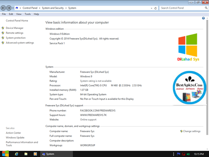Screen dimensions: 209x157
Task: Open the Tools menu
Action: [x=27, y=14]
